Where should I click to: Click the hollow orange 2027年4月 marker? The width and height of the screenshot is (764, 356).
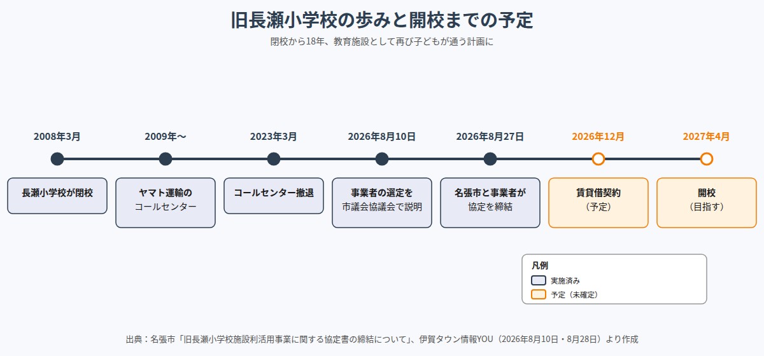(707, 159)
